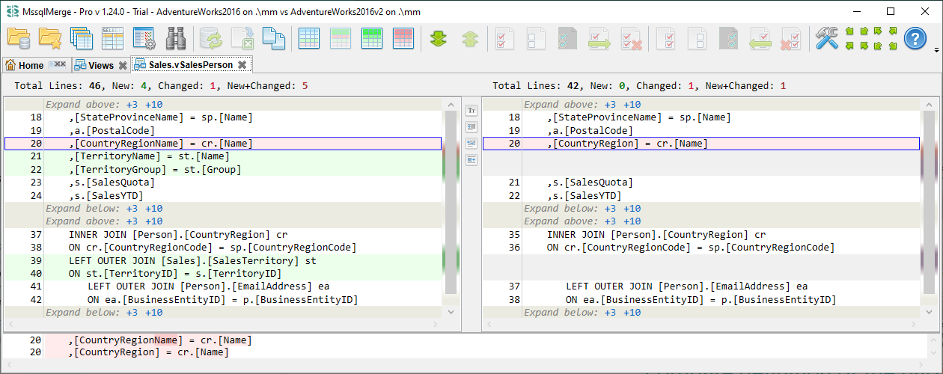943x374 pixels.
Task: Click left-side checklist with red X icon
Action: click(x=632, y=38)
